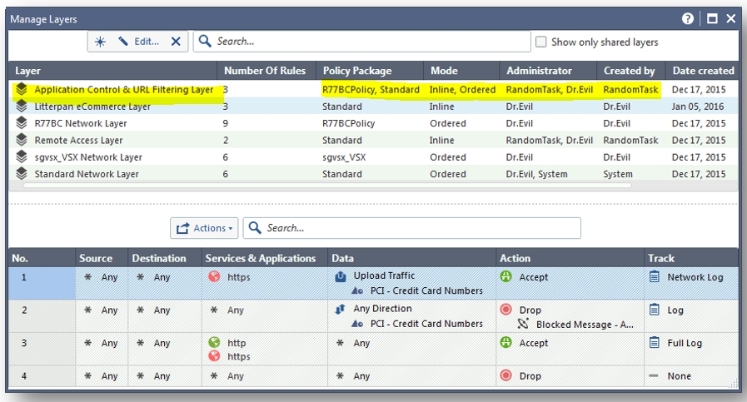This screenshot has width=747, height=402.
Task: Click the R77BC Network Layer stack icon
Action: pos(22,123)
